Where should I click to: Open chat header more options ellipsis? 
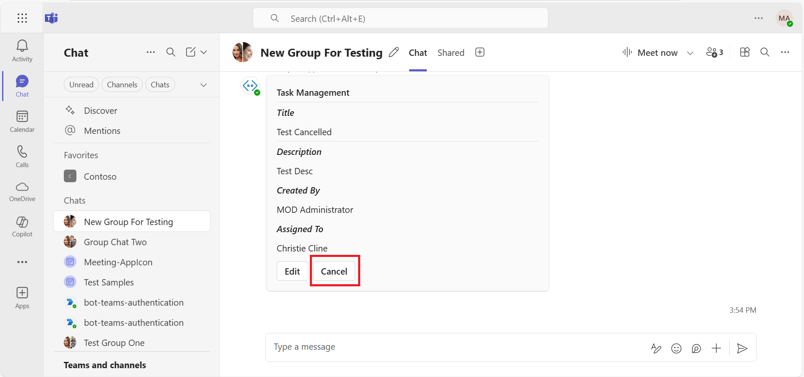[785, 52]
